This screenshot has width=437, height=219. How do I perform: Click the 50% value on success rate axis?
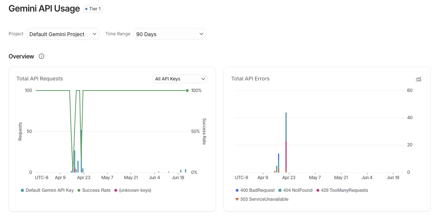195,131
